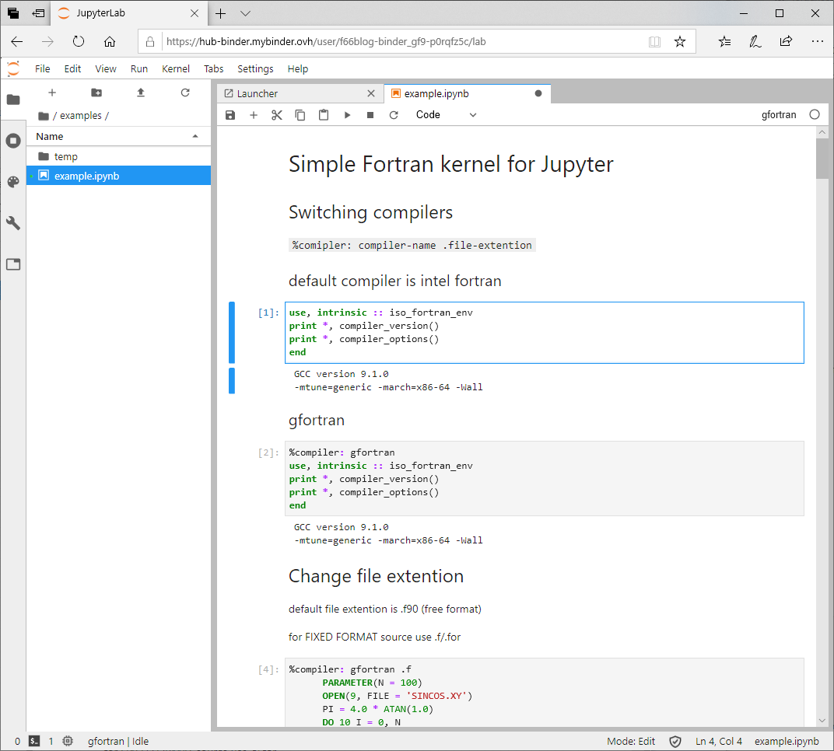
Task: Open the browser tab list chevron
Action: (245, 13)
